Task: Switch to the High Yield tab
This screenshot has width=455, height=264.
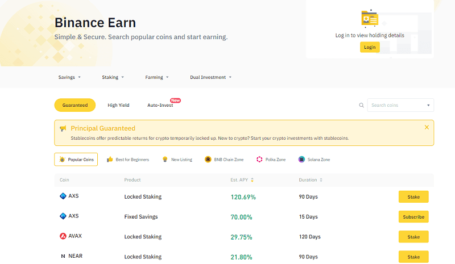Action: pyautogui.click(x=118, y=105)
